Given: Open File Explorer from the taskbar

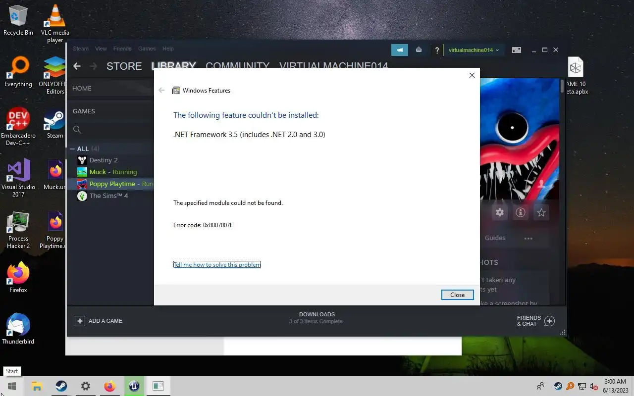Looking at the screenshot, I should [x=37, y=387].
